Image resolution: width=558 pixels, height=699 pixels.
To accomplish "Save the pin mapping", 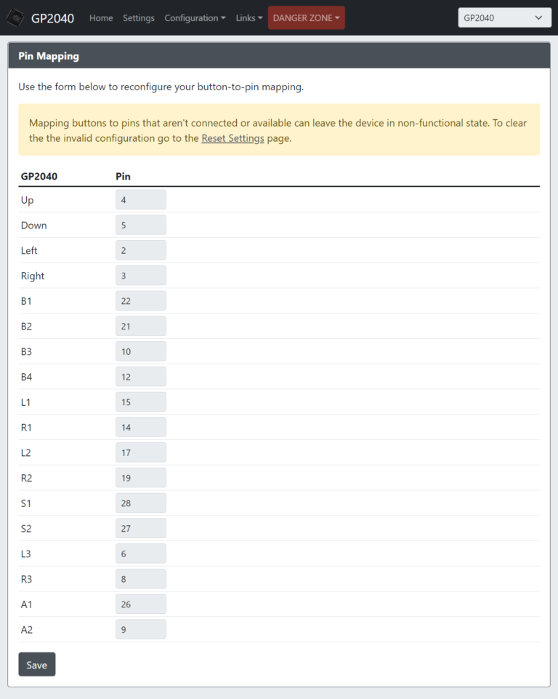I will click(x=36, y=665).
